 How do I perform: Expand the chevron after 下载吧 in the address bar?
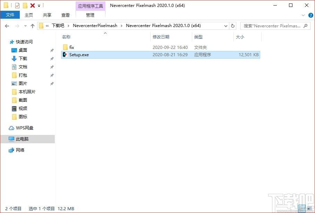click(68, 26)
